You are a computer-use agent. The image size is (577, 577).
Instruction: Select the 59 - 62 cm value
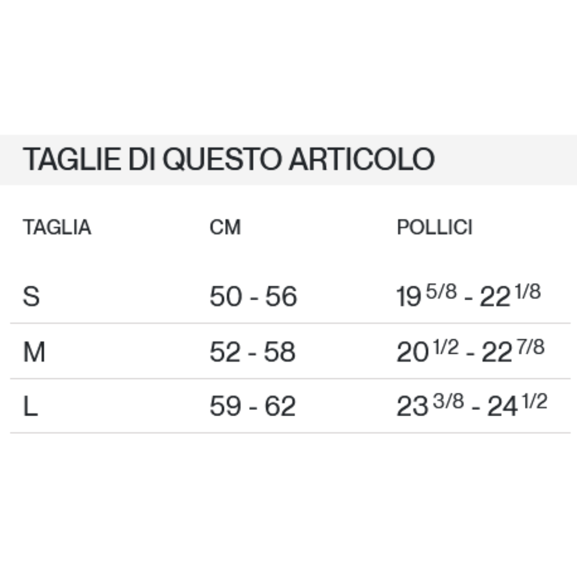pyautogui.click(x=252, y=406)
